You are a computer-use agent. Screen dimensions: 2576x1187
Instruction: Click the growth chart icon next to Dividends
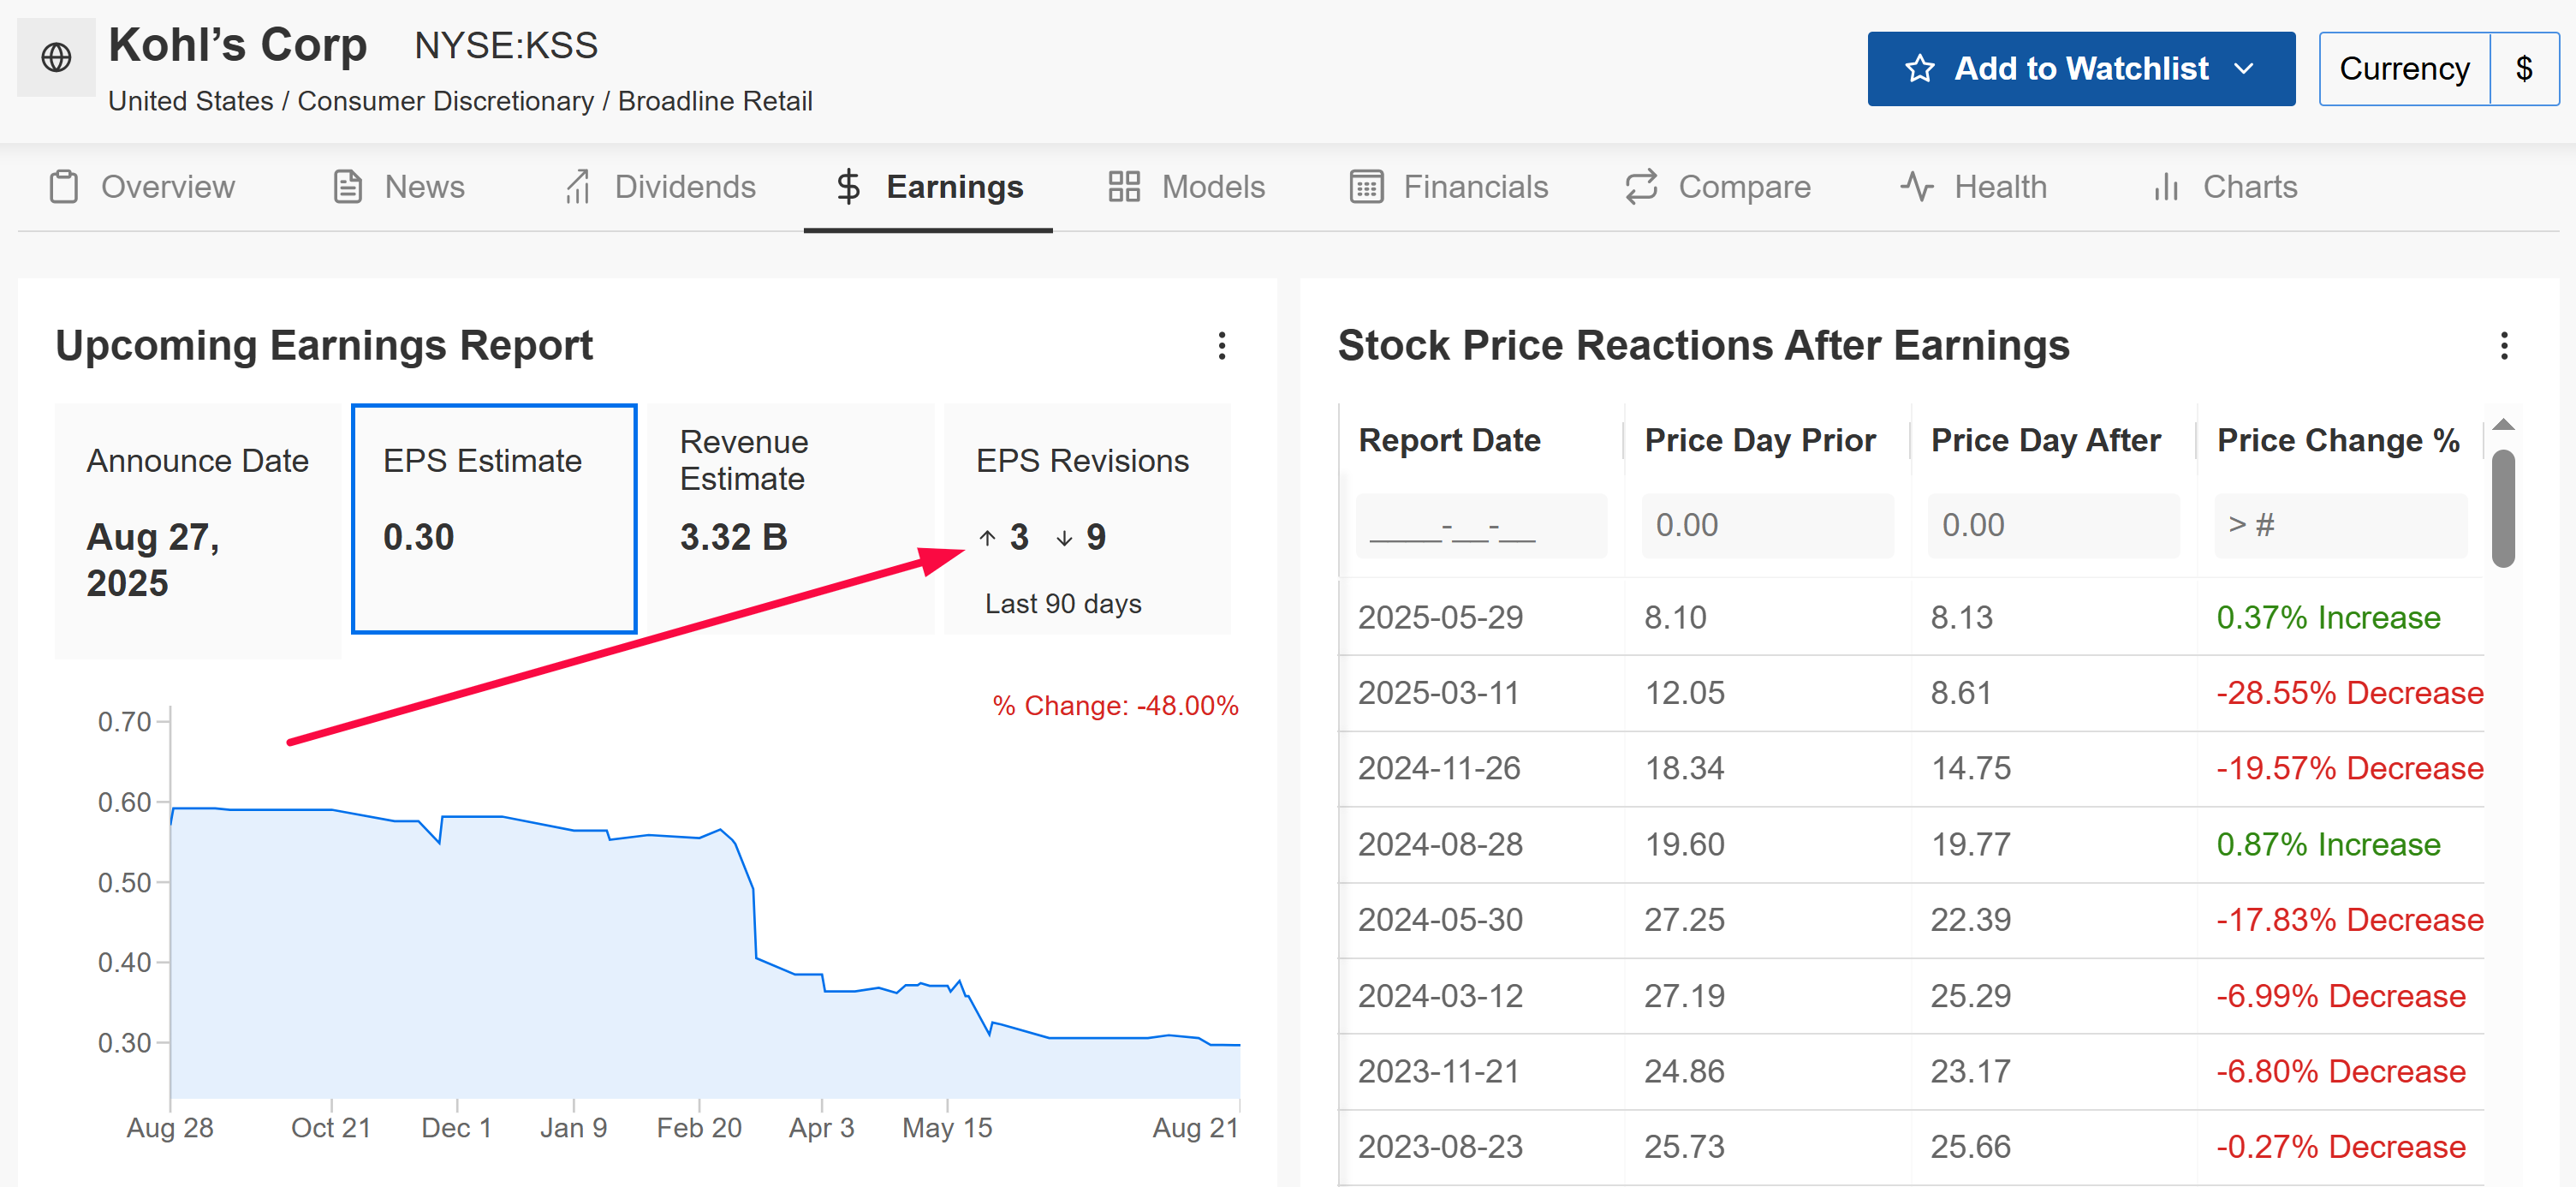point(578,187)
